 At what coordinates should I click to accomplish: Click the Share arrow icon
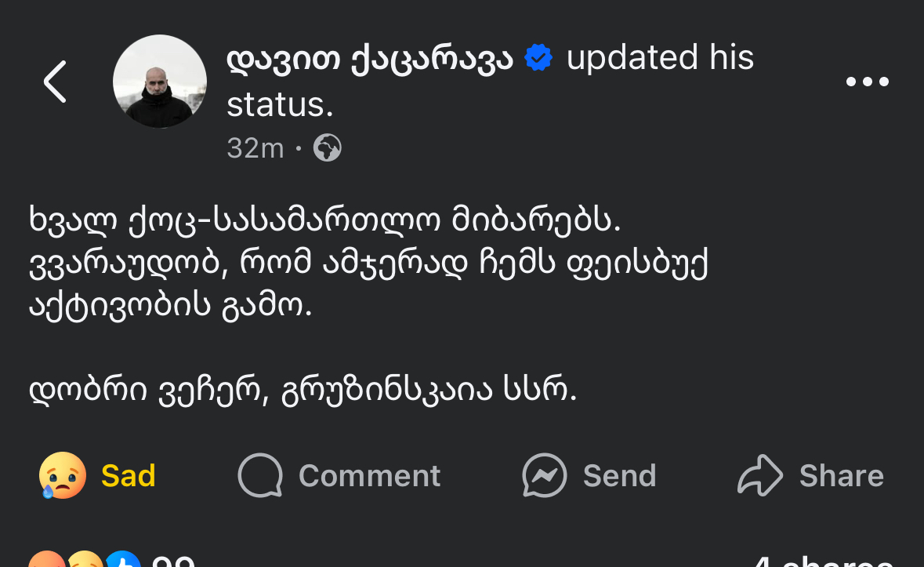[x=760, y=475]
